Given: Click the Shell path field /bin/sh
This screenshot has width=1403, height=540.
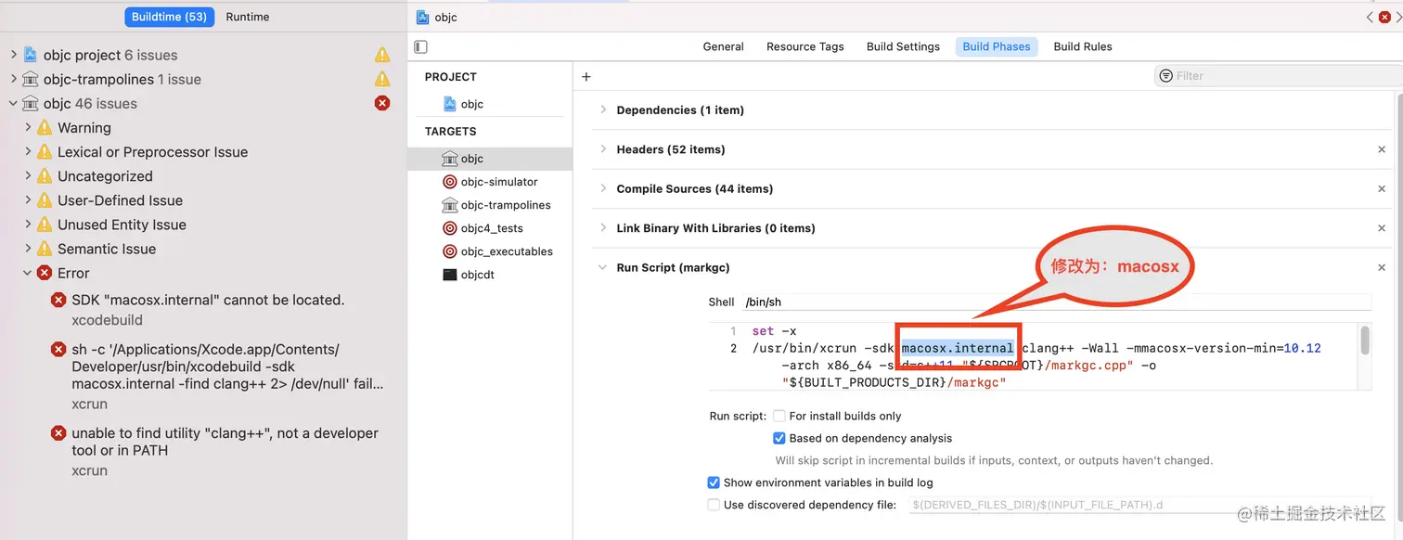Looking at the screenshot, I should (1056, 302).
